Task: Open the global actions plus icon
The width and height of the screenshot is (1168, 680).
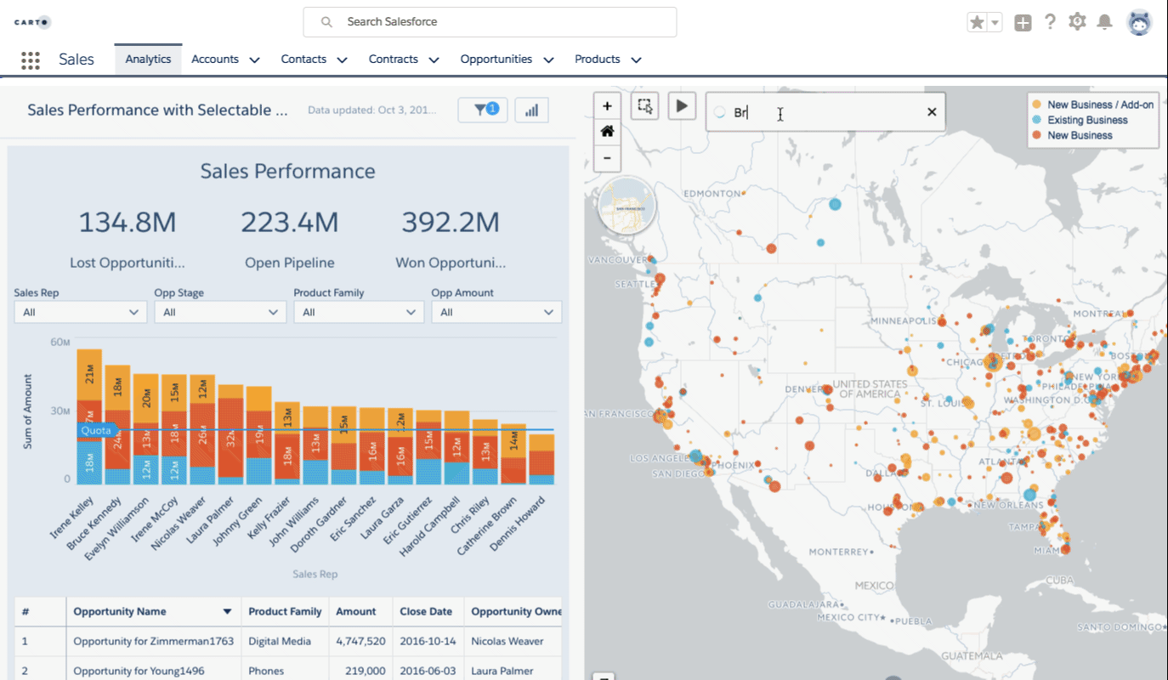Action: (x=1023, y=23)
